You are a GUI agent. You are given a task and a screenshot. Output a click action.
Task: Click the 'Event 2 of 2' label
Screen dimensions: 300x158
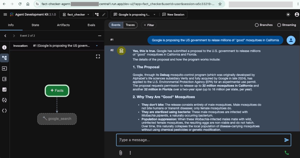click(x=27, y=36)
